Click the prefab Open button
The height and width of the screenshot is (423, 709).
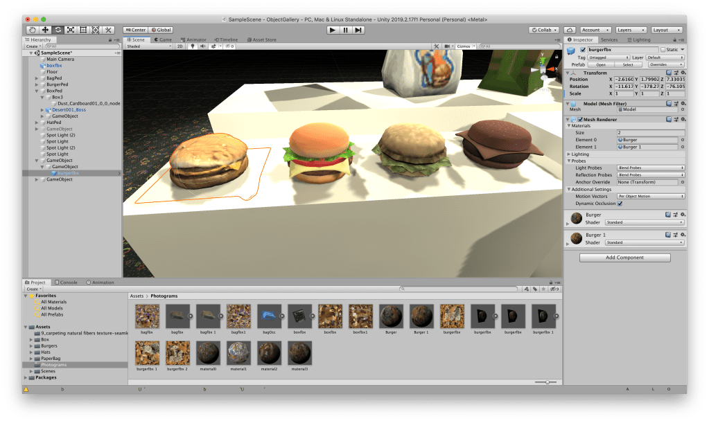tap(601, 64)
